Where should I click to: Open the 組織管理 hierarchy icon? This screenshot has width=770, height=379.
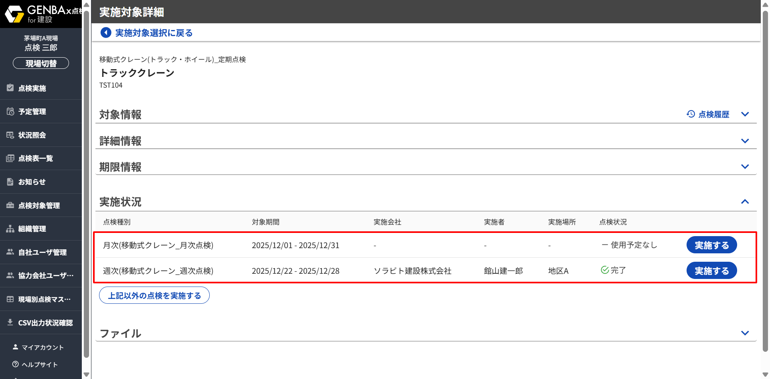pos(10,229)
